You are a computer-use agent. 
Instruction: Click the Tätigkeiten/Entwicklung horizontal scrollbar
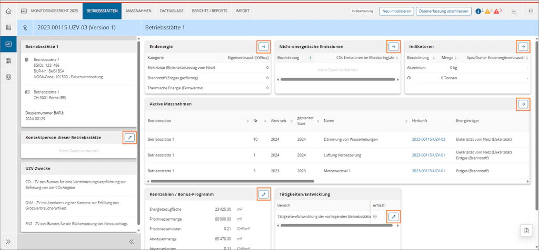tap(337, 225)
